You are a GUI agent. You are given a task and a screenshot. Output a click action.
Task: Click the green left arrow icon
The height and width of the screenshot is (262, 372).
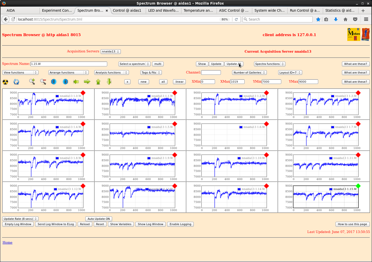click(x=76, y=82)
